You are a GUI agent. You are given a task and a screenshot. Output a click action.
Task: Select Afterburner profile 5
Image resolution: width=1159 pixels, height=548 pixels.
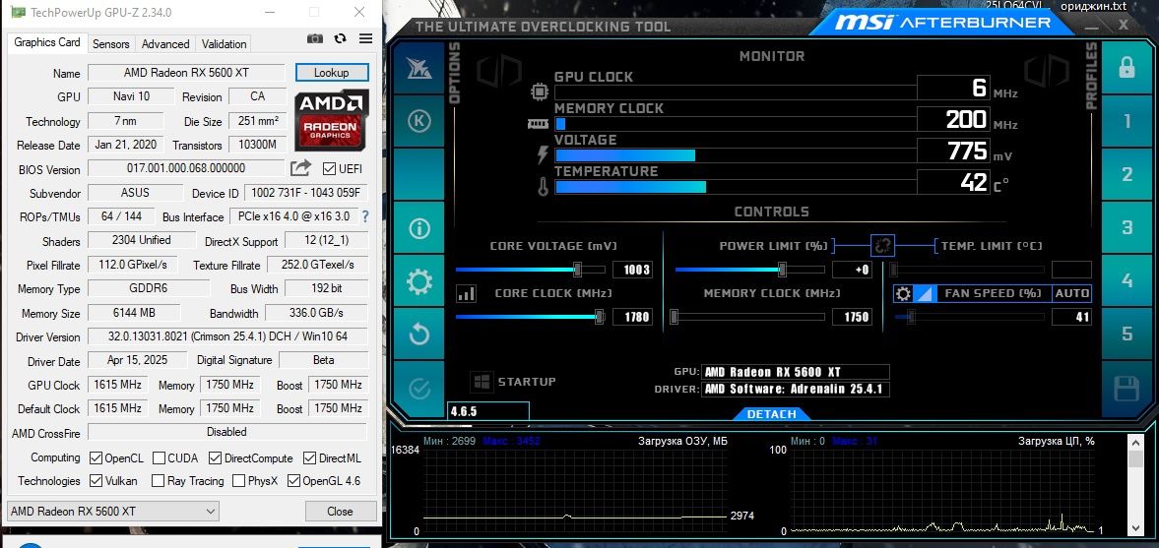1127,334
